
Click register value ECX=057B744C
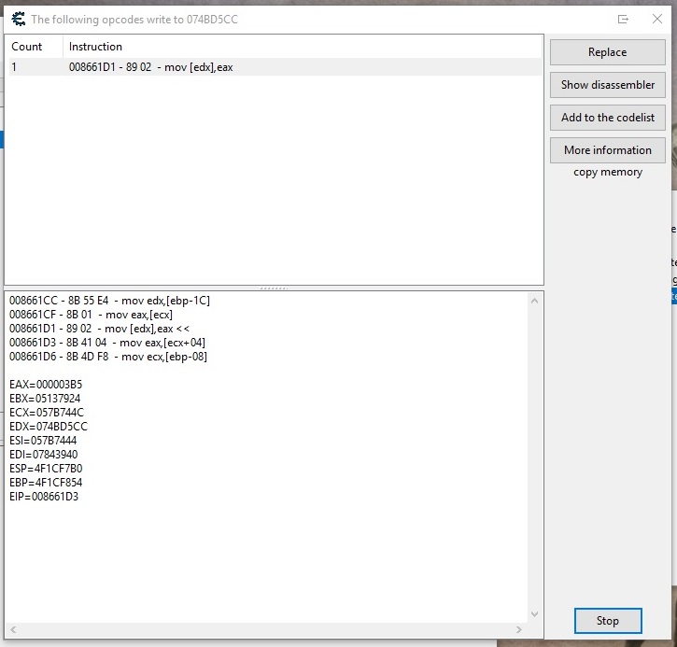(x=47, y=413)
